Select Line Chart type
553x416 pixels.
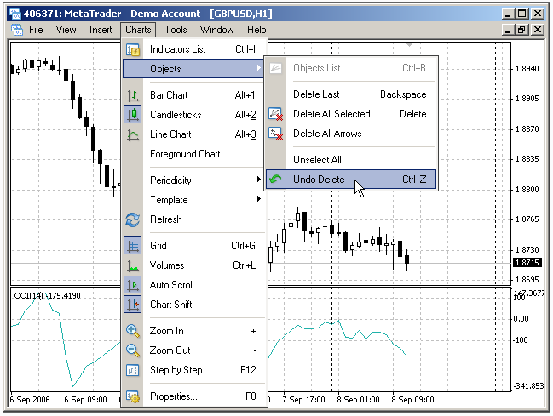[194, 134]
